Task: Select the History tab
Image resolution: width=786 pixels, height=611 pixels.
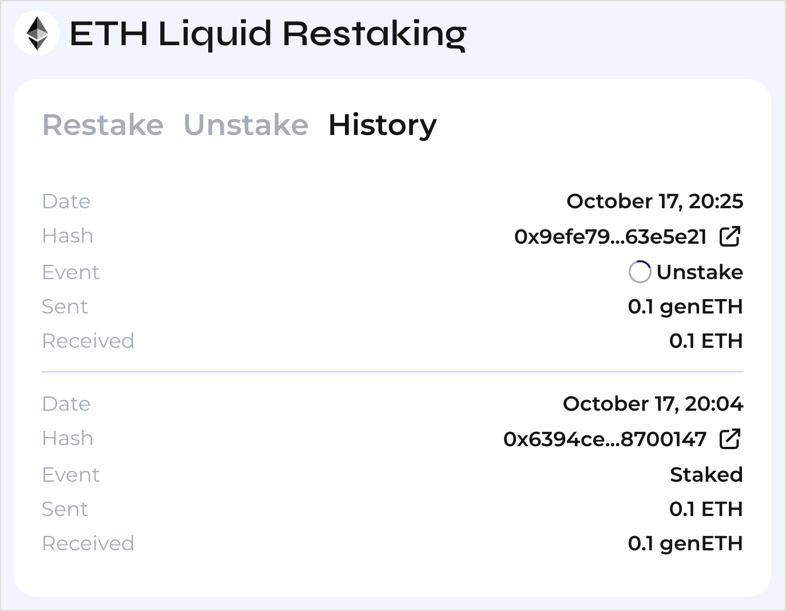Action: 382,126
